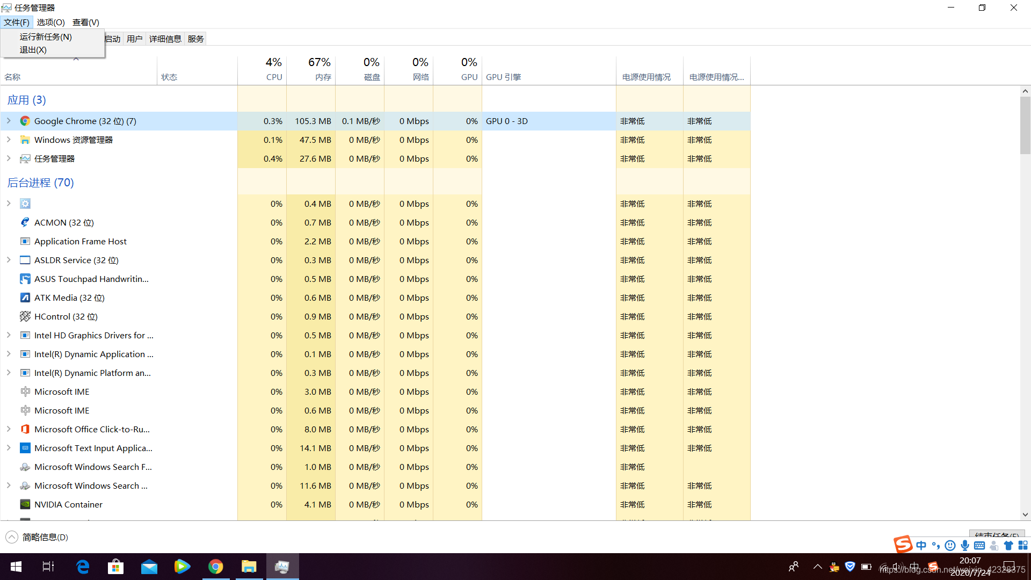The height and width of the screenshot is (580, 1031).
Task: Open Microsoft Edge from the taskbar
Action: 83,567
